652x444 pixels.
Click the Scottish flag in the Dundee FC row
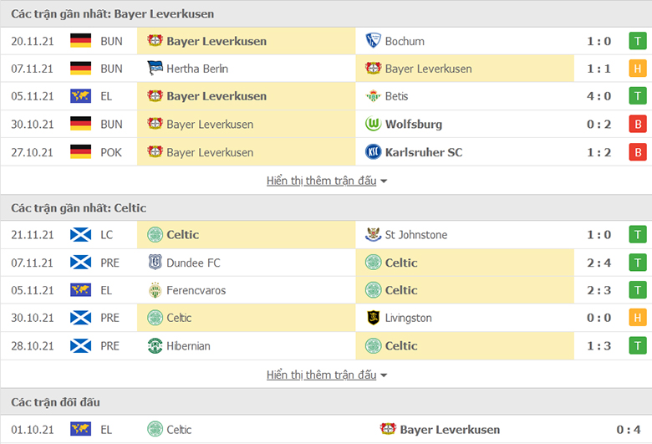pos(81,263)
